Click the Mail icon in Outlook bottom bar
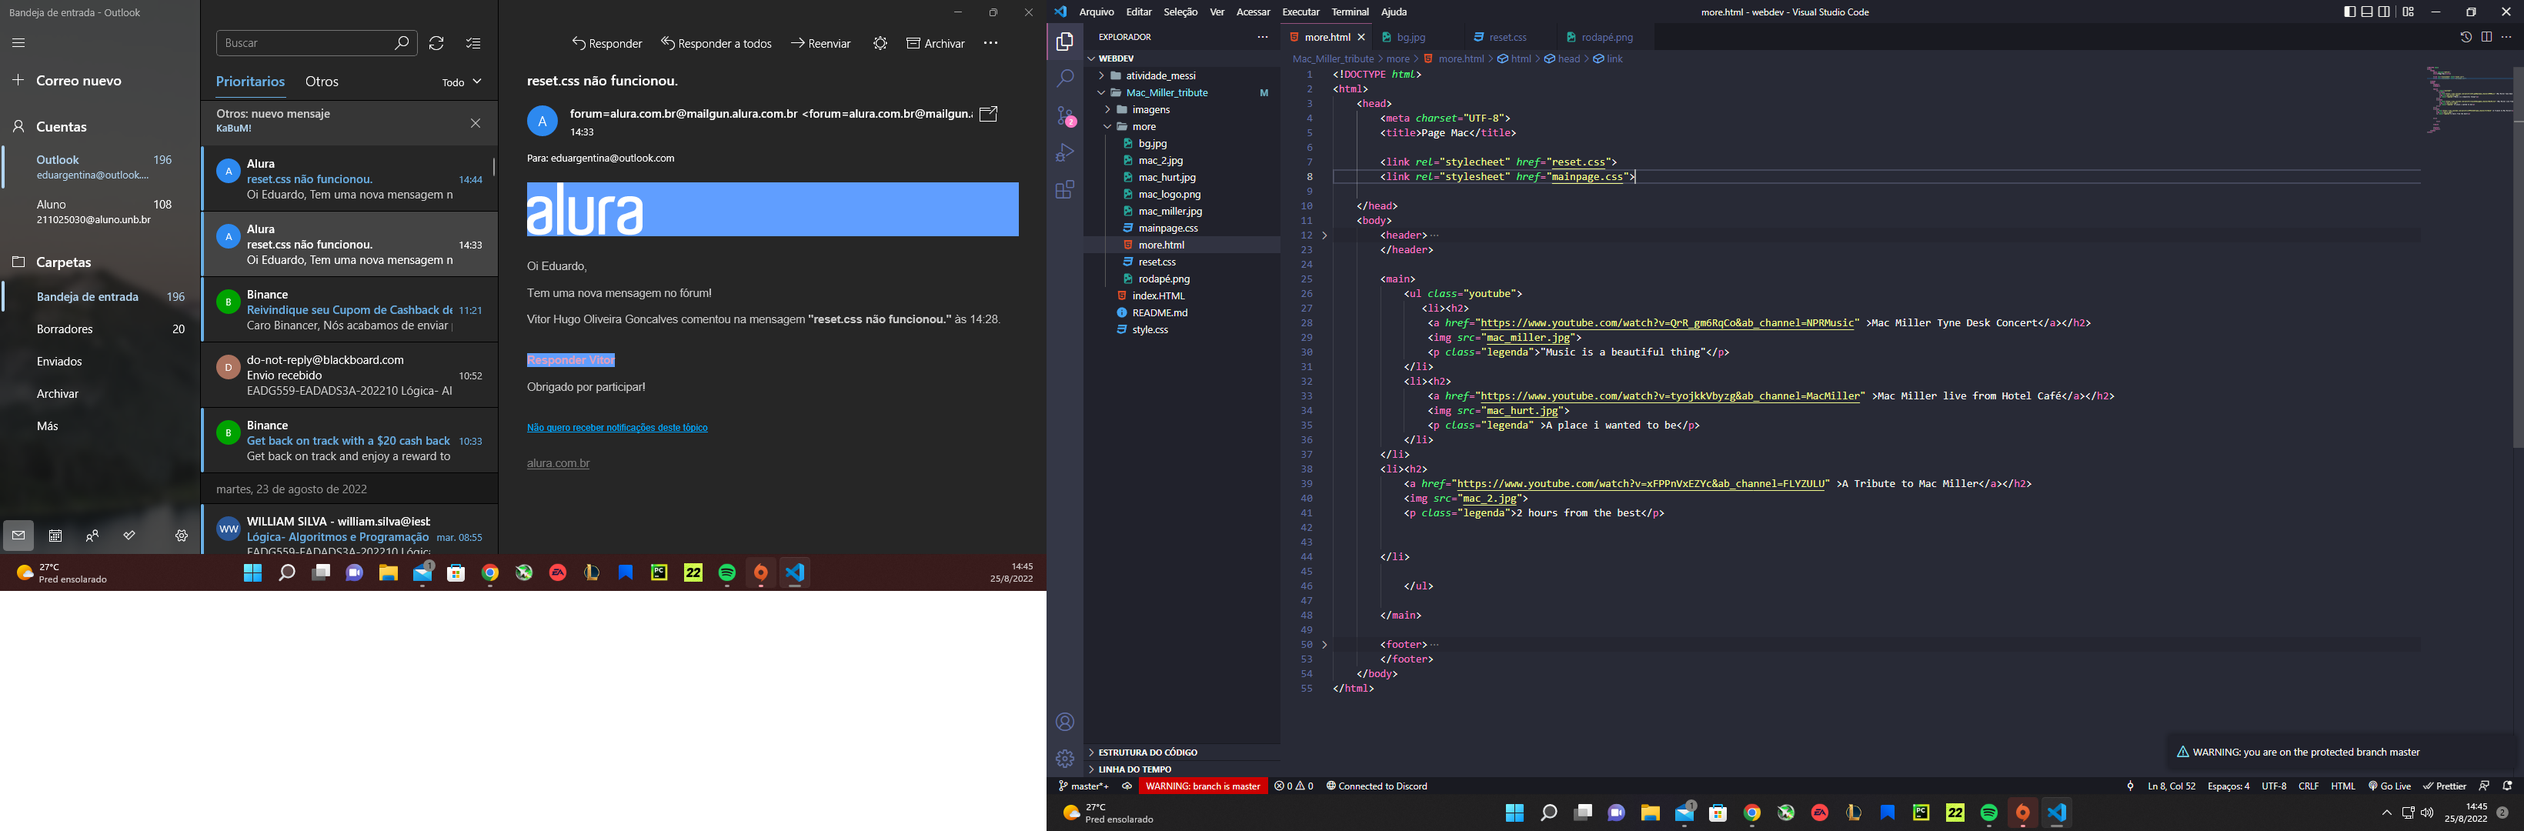The image size is (2524, 831). click(18, 536)
